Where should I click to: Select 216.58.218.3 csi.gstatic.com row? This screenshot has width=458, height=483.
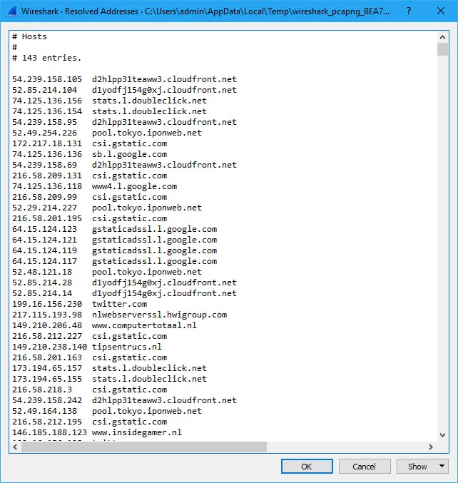pos(90,390)
